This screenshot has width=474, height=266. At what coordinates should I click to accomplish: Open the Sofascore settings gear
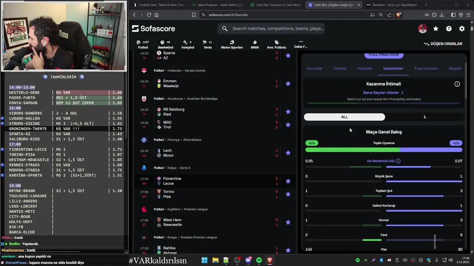pyautogui.click(x=462, y=29)
